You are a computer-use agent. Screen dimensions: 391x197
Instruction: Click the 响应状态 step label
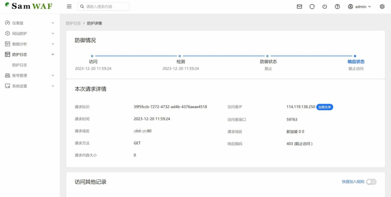coord(356,62)
